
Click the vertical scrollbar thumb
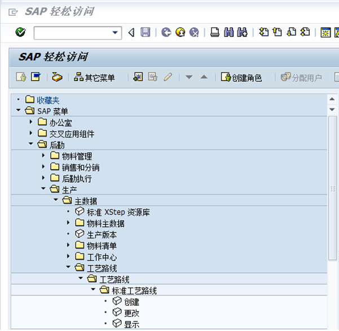332,188
